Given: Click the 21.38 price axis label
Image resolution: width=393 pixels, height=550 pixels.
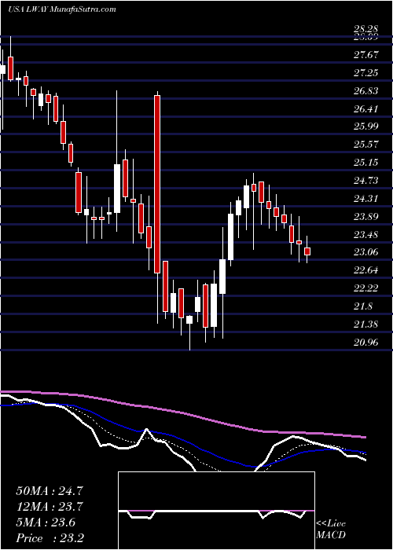Looking at the screenshot, I should click(366, 324).
